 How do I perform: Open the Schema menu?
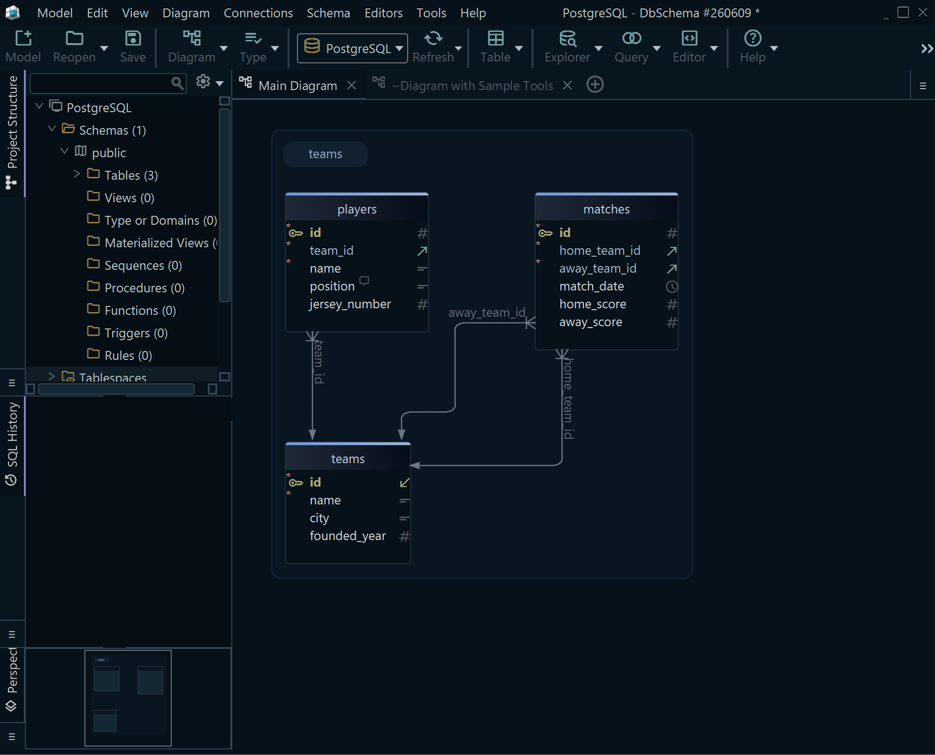tap(328, 13)
